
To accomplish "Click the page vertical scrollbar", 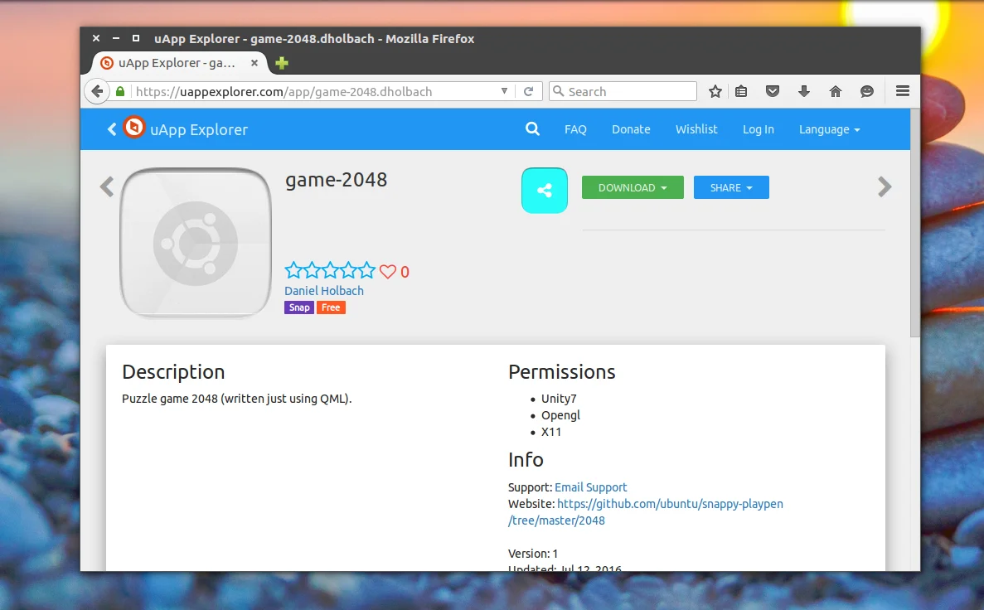I will (915, 223).
